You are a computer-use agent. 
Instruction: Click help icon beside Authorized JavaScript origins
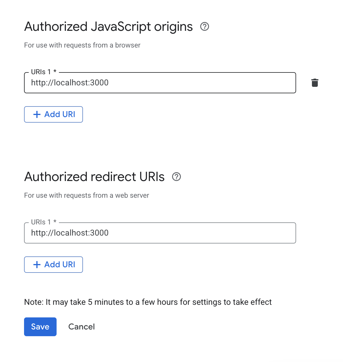pyautogui.click(x=204, y=27)
